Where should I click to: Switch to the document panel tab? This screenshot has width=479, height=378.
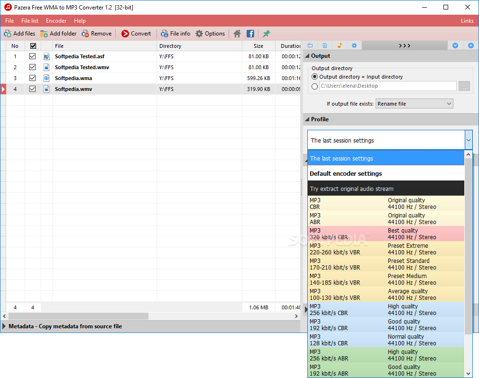[325, 45]
